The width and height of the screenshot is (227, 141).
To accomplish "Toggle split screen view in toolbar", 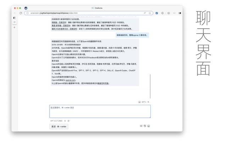I will pyautogui.click(x=168, y=13).
